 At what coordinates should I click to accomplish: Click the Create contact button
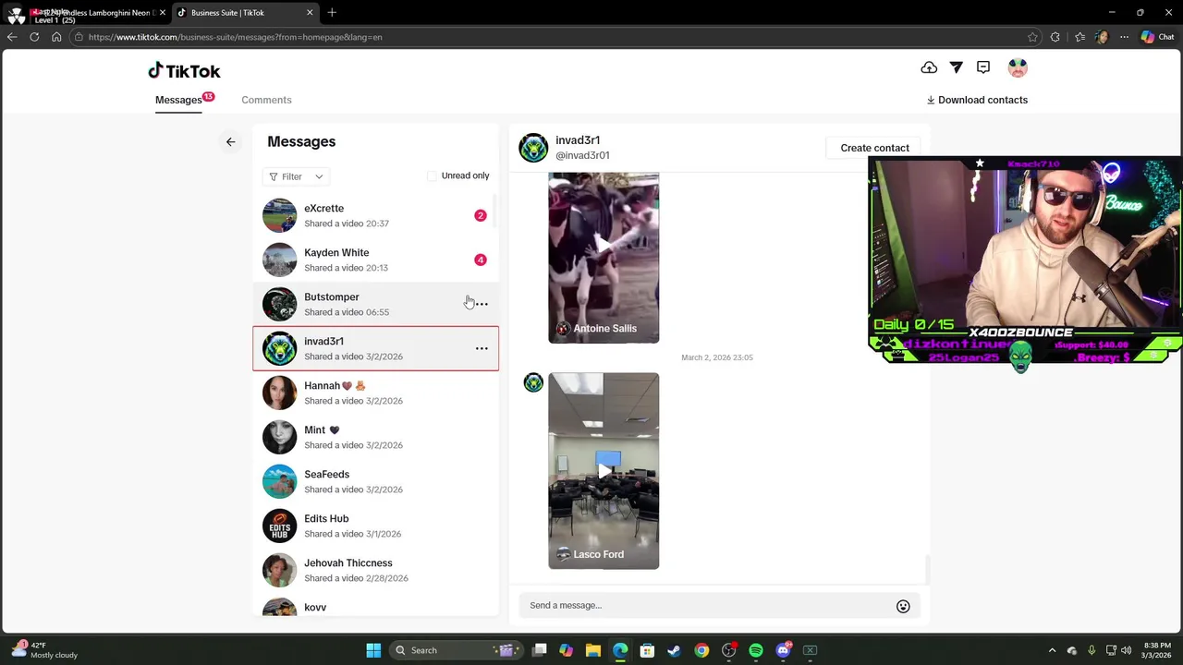(x=874, y=148)
